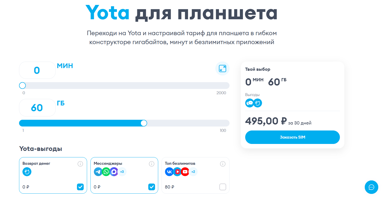Select the VK icon in Топ безлимитов
This screenshot has height=197, width=389.
tap(169, 172)
